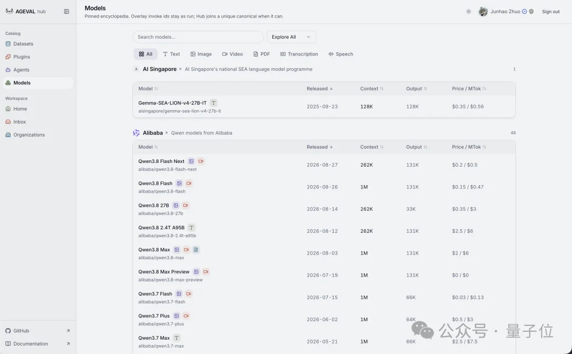Click the video badge on Qwen3.8 Max Preview
572x354 pixels.
pyautogui.click(x=206, y=271)
